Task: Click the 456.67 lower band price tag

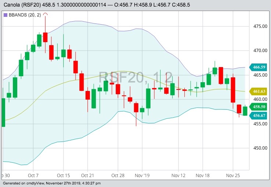Action: click(x=259, y=115)
